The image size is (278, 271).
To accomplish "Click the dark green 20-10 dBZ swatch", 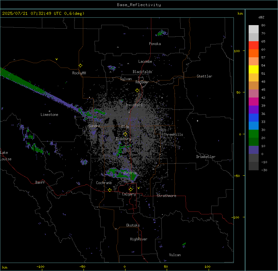I will tap(253, 142).
